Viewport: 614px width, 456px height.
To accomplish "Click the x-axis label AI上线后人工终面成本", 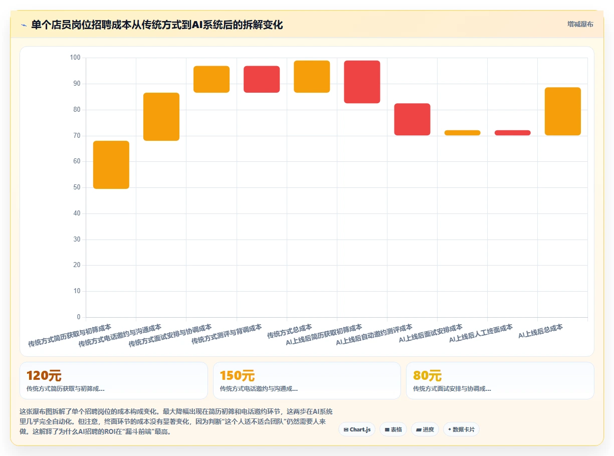I will [481, 334].
